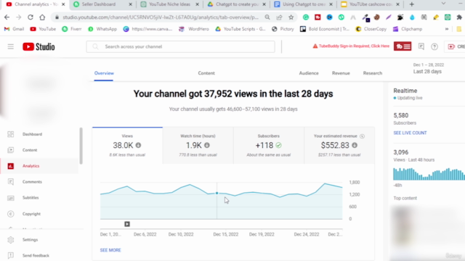Switch to the Research analytics tab
Screen dimensions: 465x261
tap(373, 73)
